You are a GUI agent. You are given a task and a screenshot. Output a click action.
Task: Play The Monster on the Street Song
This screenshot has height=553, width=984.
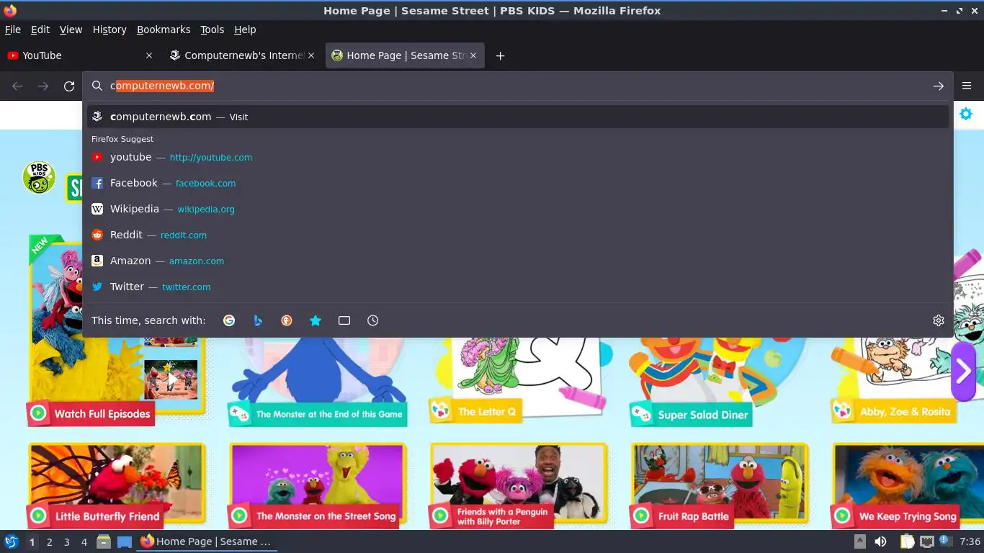click(318, 486)
